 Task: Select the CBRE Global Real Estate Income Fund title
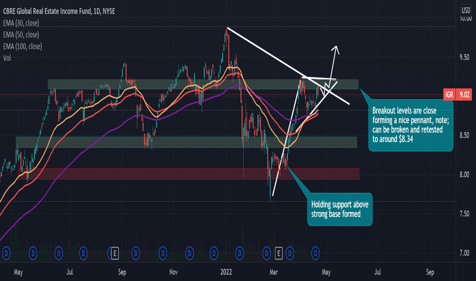point(59,11)
